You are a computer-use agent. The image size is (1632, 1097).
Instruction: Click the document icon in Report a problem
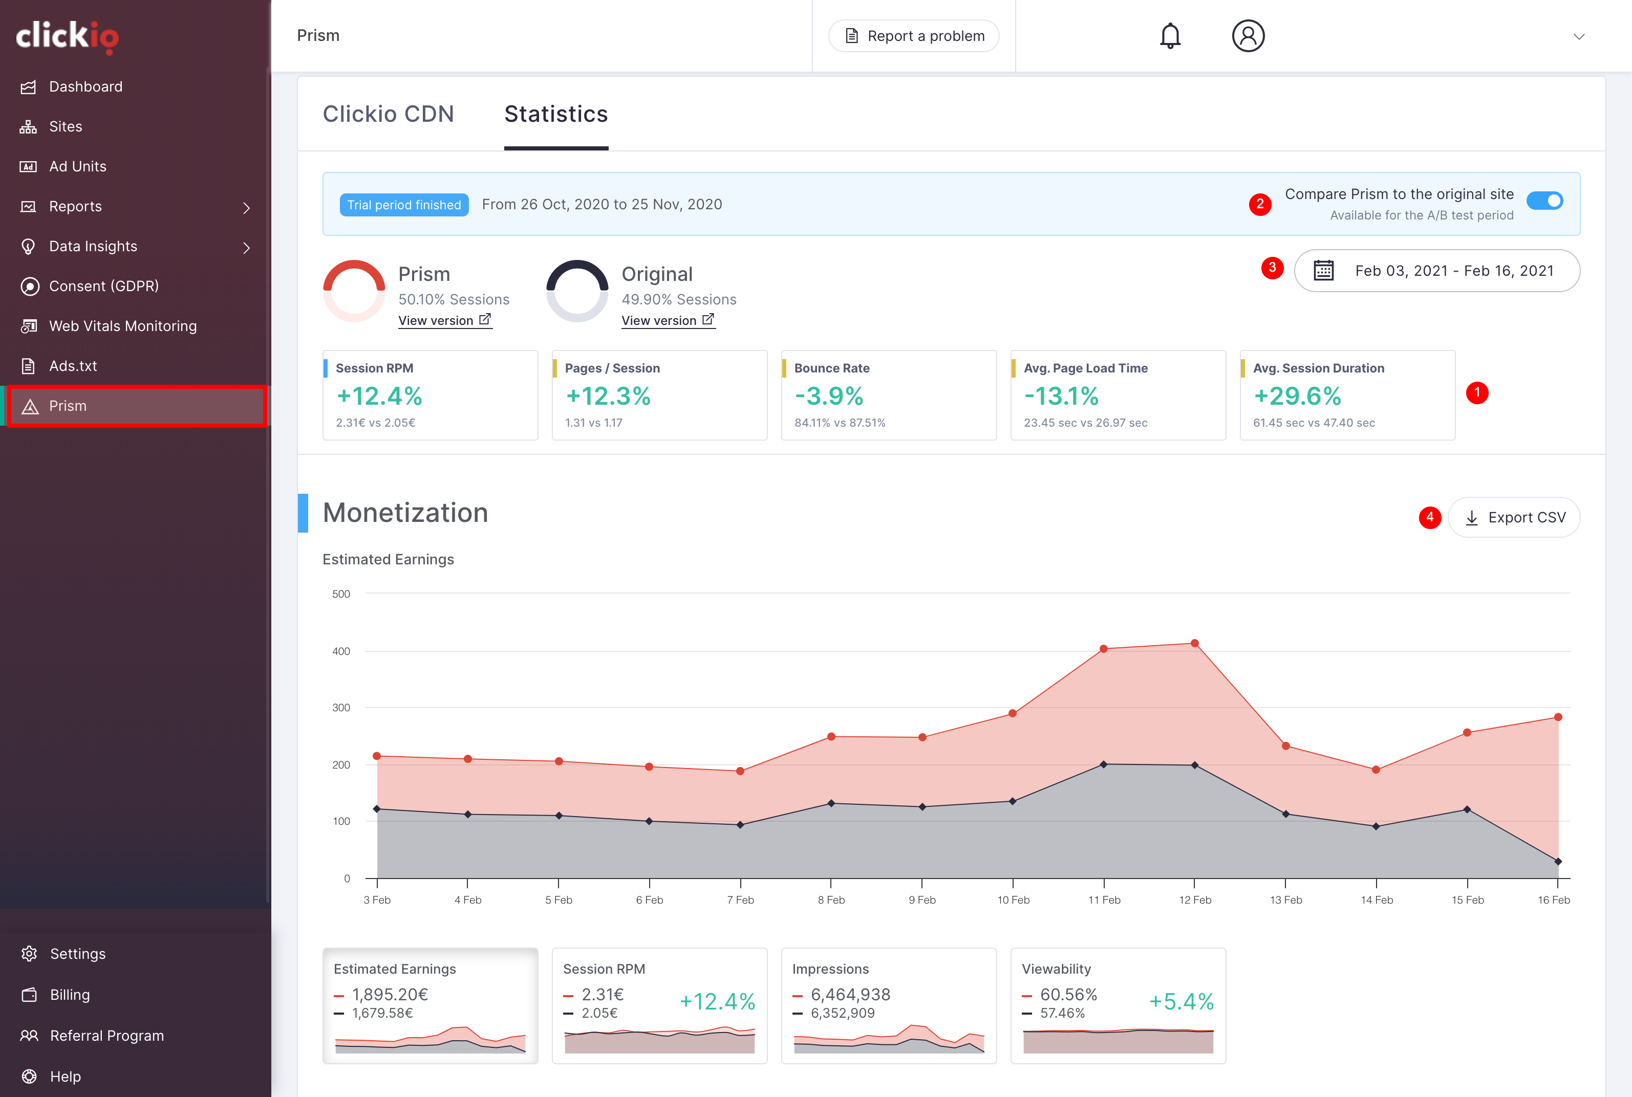(x=852, y=36)
